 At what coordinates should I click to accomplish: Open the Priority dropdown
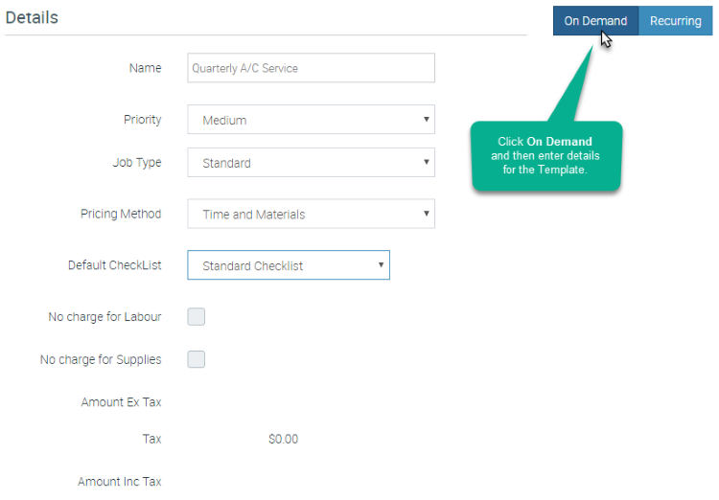pyautogui.click(x=311, y=120)
